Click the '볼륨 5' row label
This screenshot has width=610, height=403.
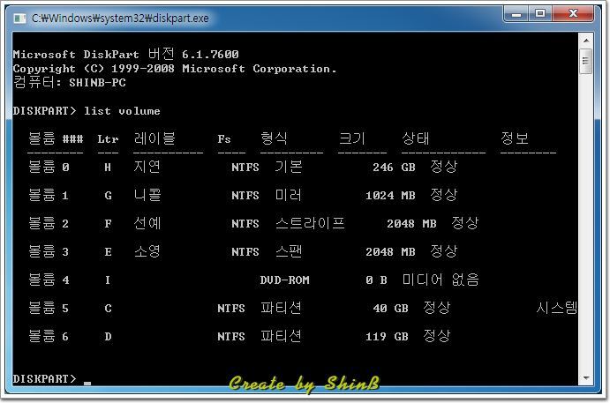pyautogui.click(x=49, y=308)
